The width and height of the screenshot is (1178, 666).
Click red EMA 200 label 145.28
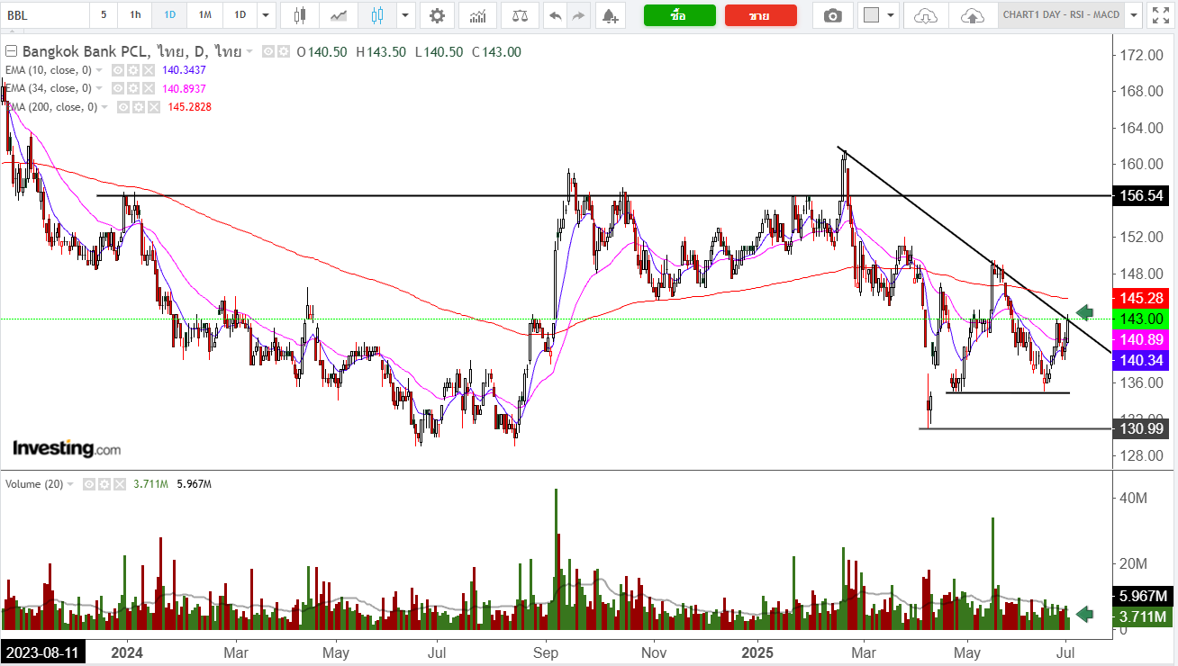(x=1143, y=298)
